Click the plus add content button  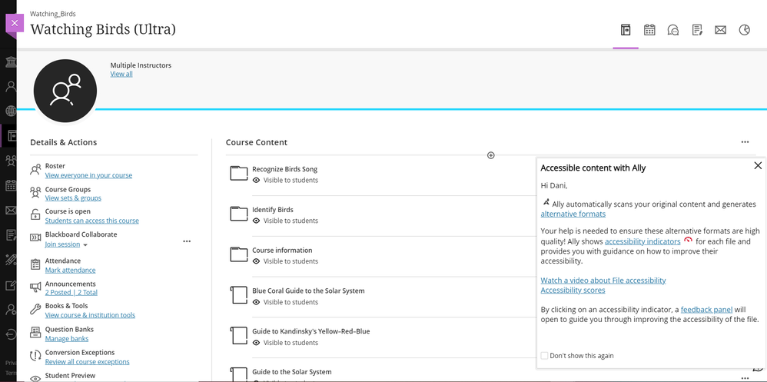click(x=490, y=155)
